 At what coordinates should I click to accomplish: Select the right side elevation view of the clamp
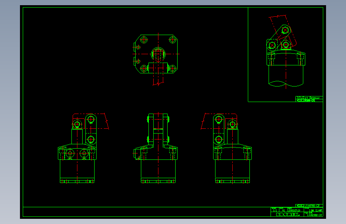point(226,148)
